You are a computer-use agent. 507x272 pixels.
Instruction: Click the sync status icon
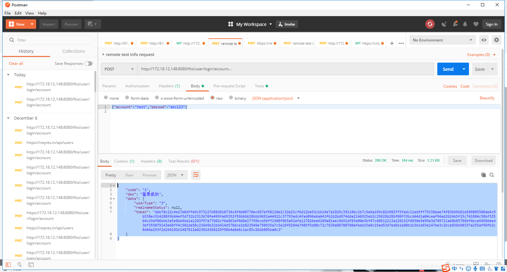coord(430,24)
